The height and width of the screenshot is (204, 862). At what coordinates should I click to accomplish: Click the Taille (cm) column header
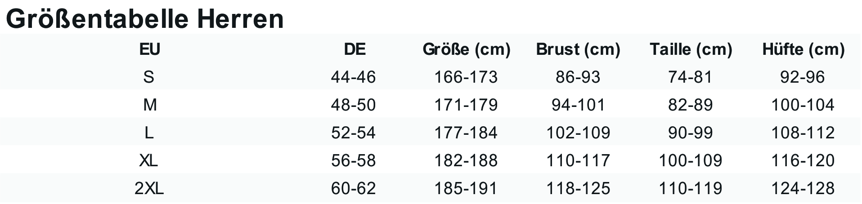point(691,49)
